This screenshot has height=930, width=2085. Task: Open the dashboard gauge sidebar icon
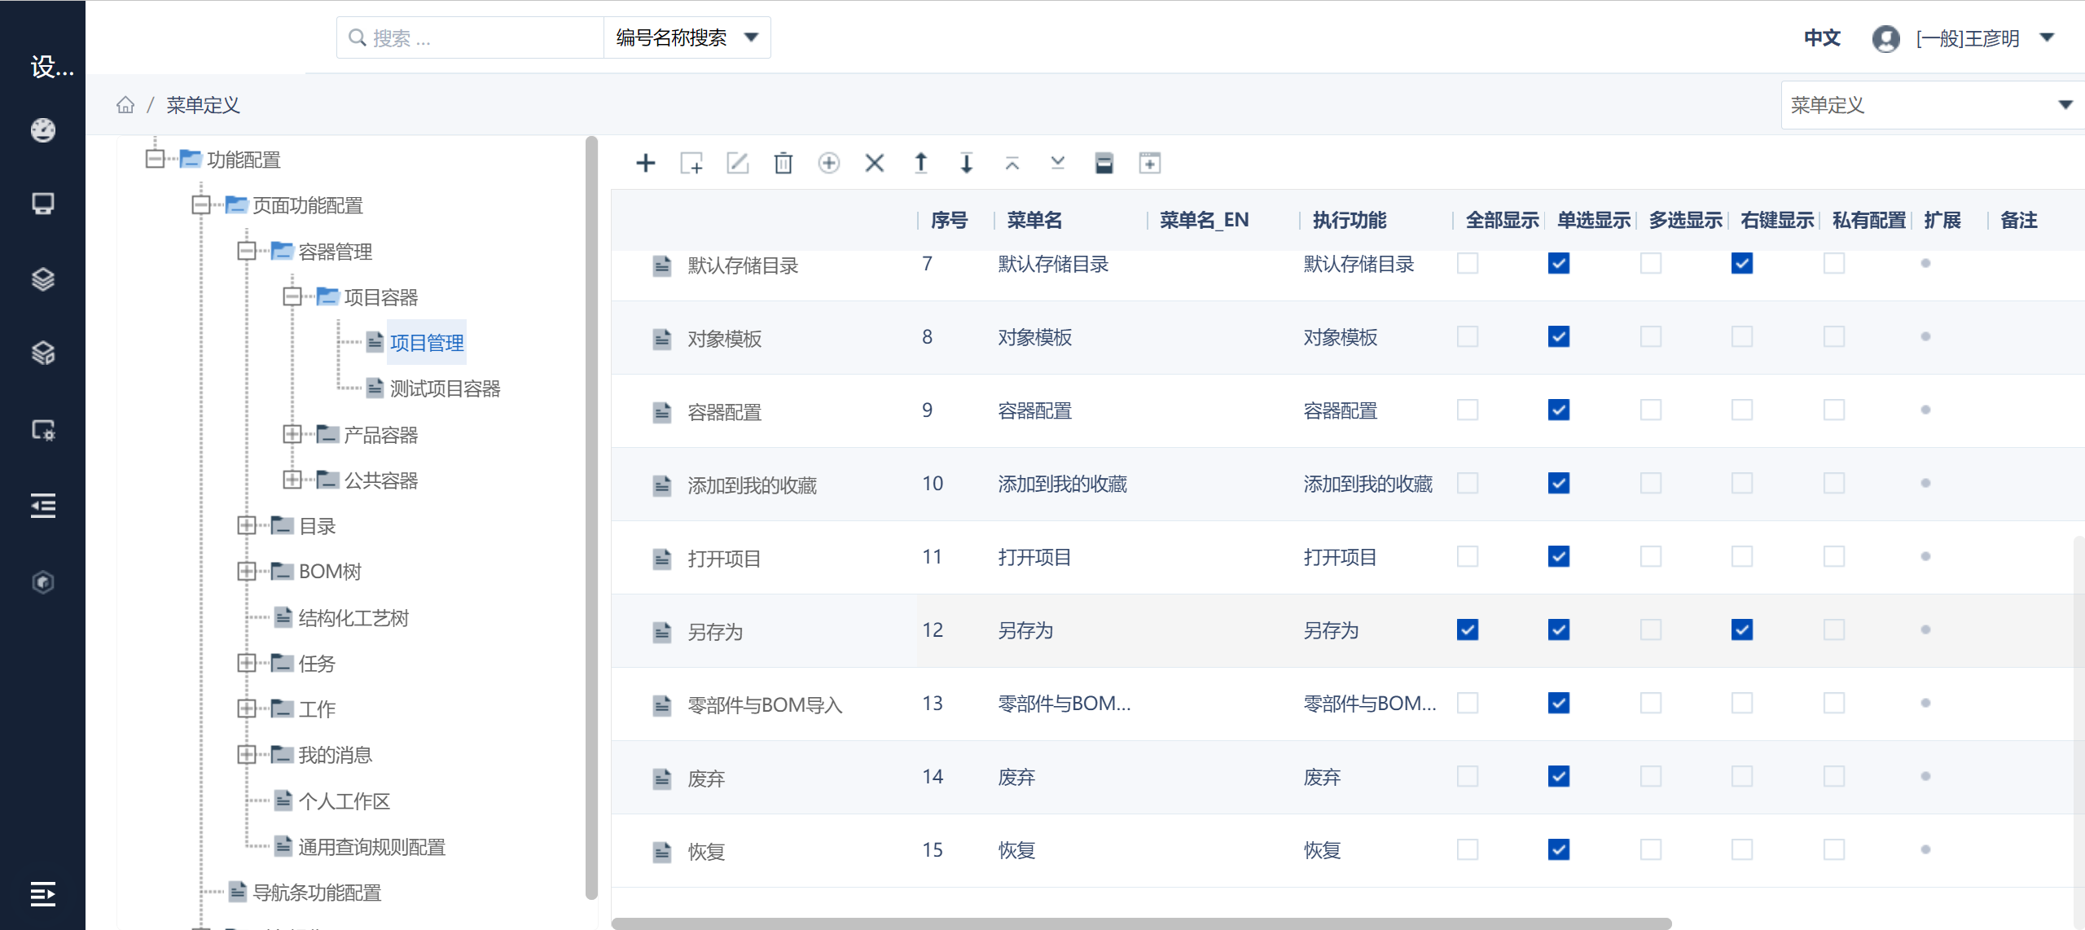[x=42, y=130]
